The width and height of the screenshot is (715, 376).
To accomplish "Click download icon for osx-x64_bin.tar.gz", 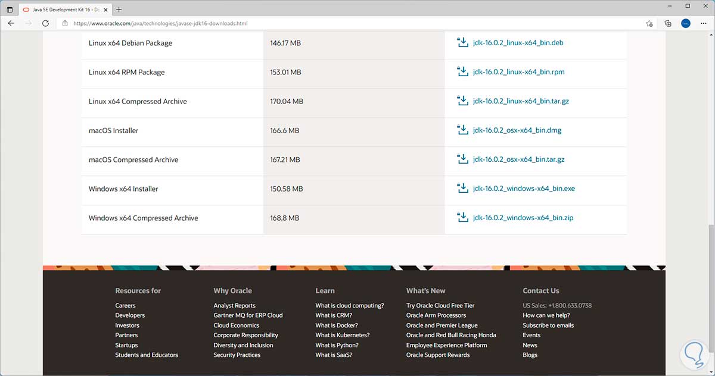I will (462, 159).
